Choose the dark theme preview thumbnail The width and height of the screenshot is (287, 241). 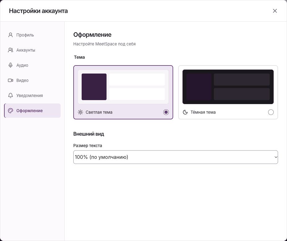(228, 87)
